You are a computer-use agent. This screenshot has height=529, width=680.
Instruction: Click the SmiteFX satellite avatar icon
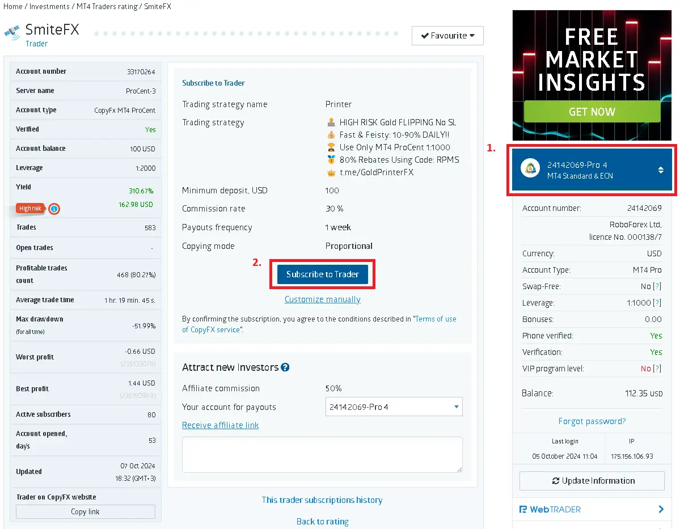12,32
